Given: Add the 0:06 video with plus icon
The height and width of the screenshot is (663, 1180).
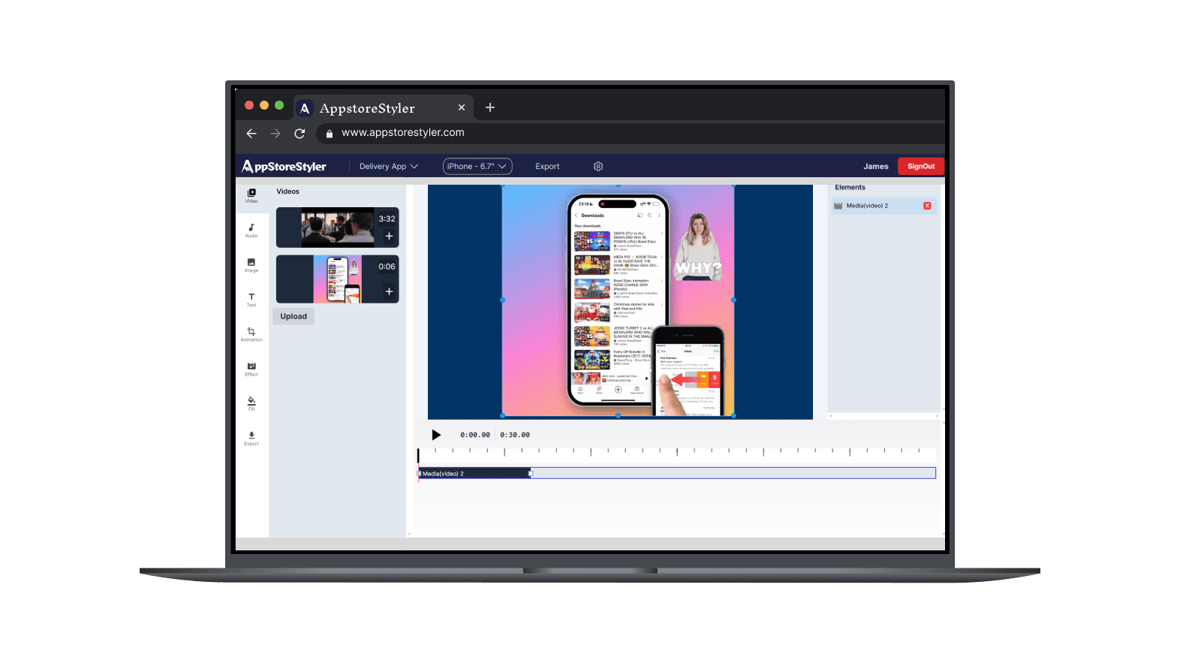Looking at the screenshot, I should (x=389, y=291).
